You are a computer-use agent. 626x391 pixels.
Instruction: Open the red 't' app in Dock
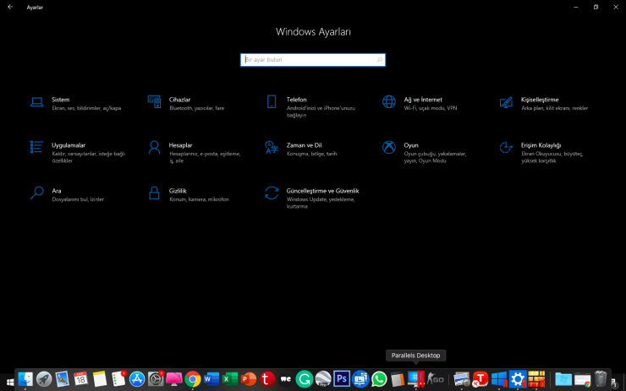point(267,379)
